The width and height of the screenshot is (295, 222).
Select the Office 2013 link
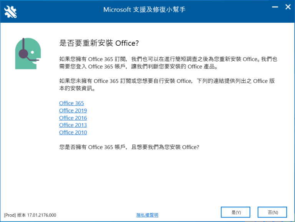point(73,125)
